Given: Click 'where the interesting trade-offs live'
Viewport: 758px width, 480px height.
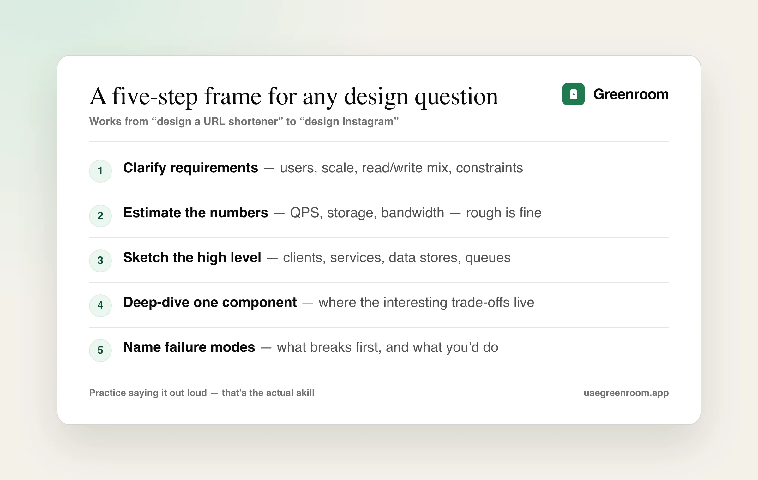Looking at the screenshot, I should (426, 303).
